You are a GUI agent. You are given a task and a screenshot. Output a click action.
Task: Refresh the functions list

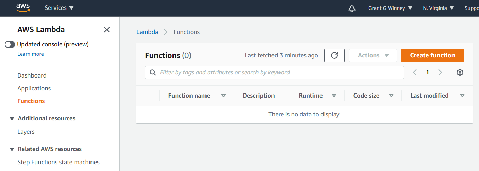tap(334, 55)
